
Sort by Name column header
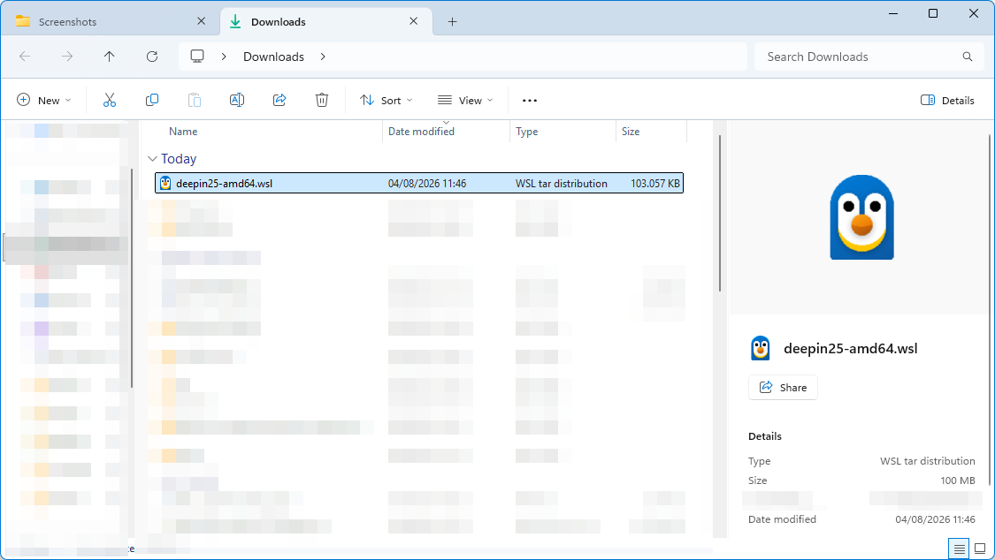pos(183,131)
